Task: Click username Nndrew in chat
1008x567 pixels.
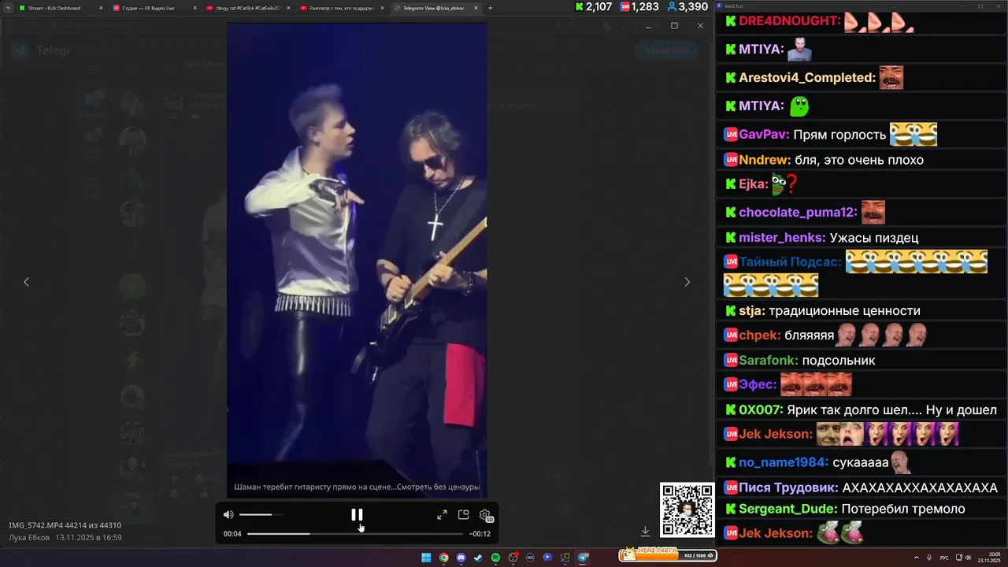Action: [765, 160]
